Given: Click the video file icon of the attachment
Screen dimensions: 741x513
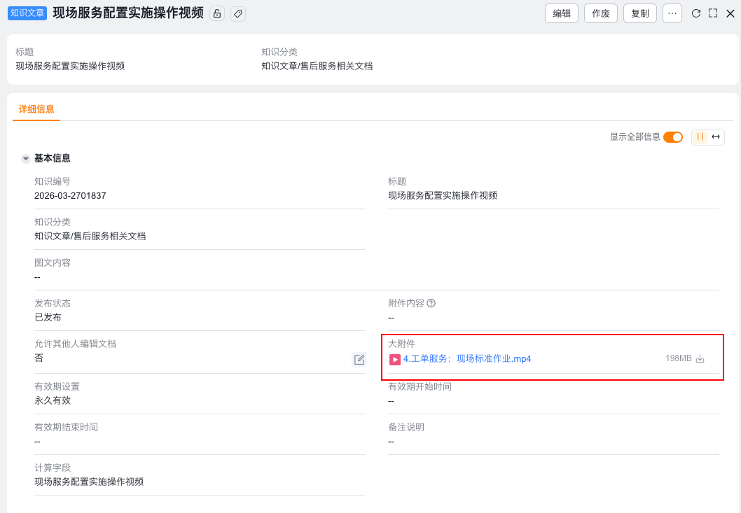Looking at the screenshot, I should 394,360.
